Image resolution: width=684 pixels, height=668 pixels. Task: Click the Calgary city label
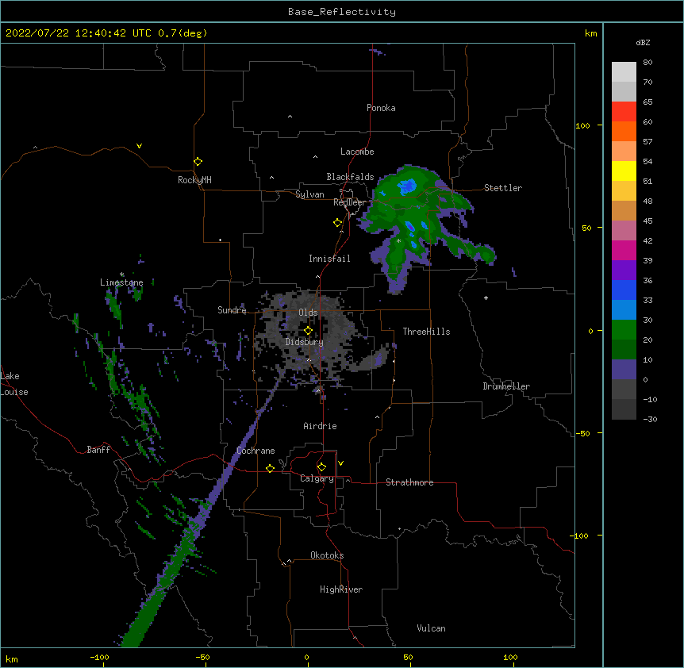click(x=317, y=478)
